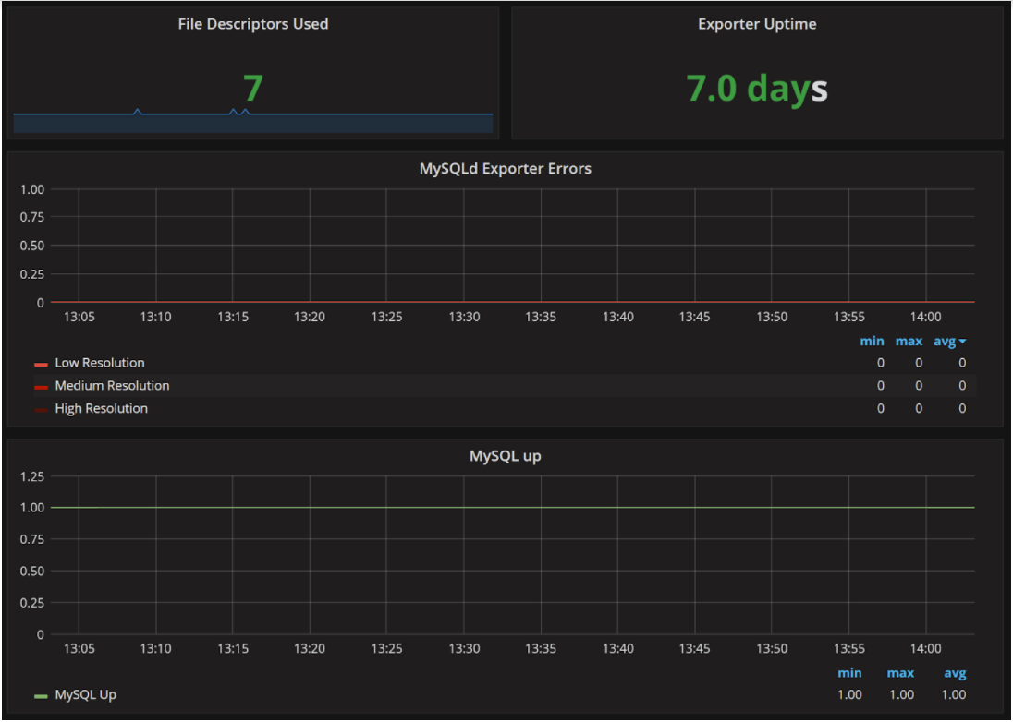Sort errors legend by max column

pyautogui.click(x=909, y=341)
